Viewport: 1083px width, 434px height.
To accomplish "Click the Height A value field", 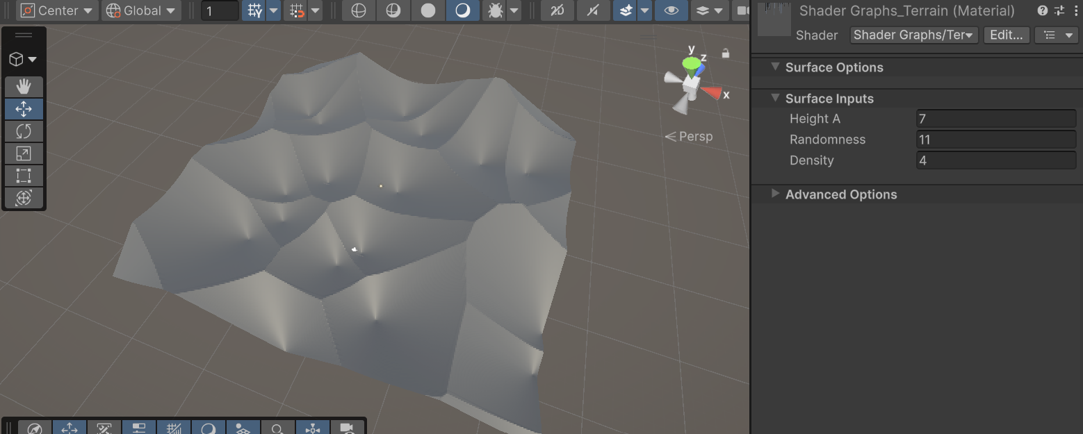I will coord(996,119).
